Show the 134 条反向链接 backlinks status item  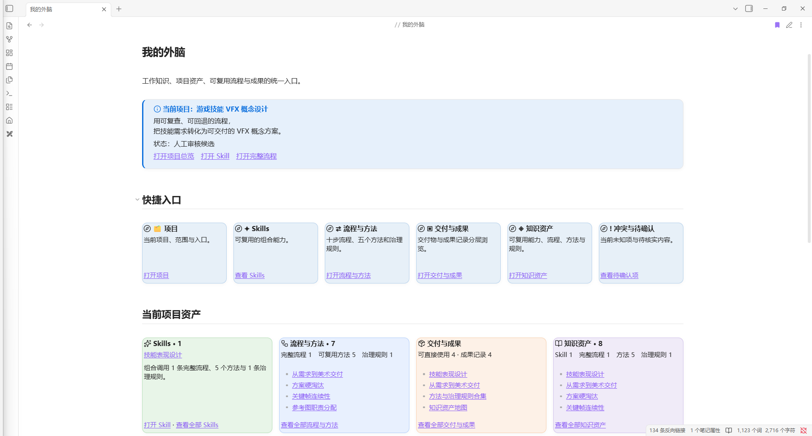[x=667, y=431]
